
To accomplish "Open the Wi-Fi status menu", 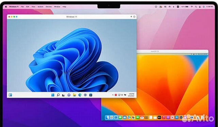I will click(x=192, y=6).
